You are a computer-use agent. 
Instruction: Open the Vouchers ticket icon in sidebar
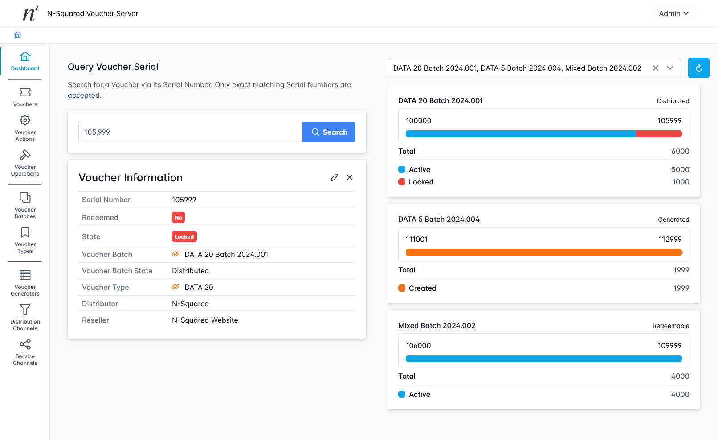25,92
